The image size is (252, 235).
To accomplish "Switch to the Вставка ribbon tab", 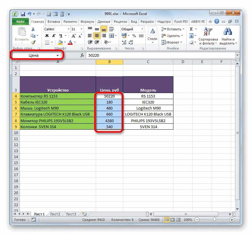I will (x=54, y=22).
